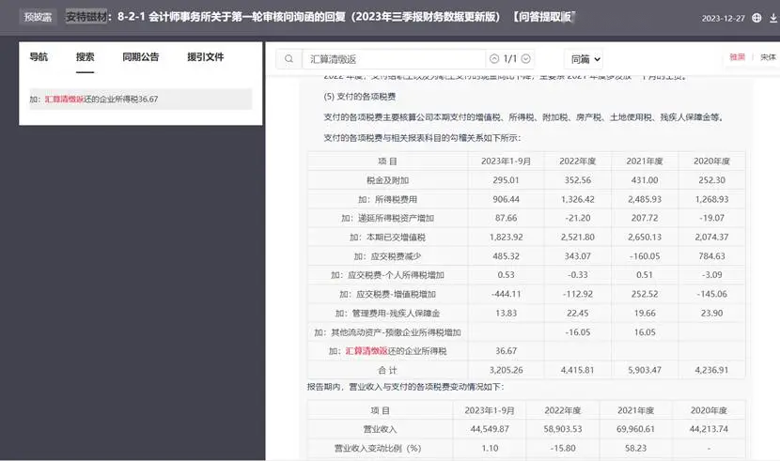
Task: Click the search box containing 汇算清缴返
Action: [x=393, y=59]
